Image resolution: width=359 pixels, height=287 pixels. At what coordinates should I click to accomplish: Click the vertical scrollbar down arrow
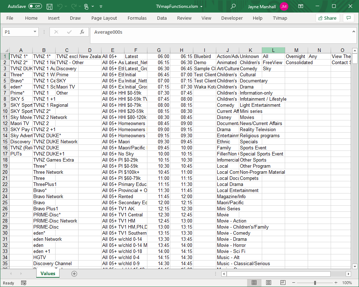(355, 266)
